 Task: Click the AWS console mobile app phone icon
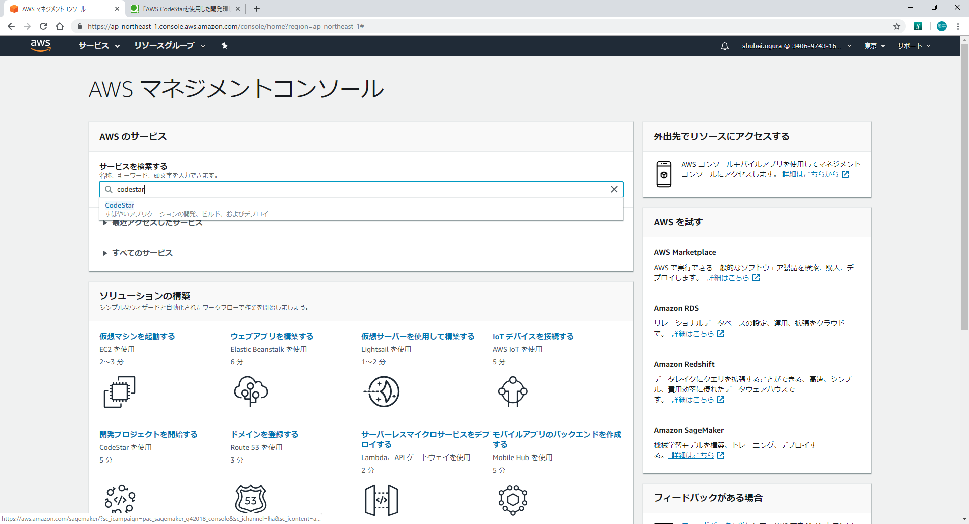pyautogui.click(x=664, y=174)
